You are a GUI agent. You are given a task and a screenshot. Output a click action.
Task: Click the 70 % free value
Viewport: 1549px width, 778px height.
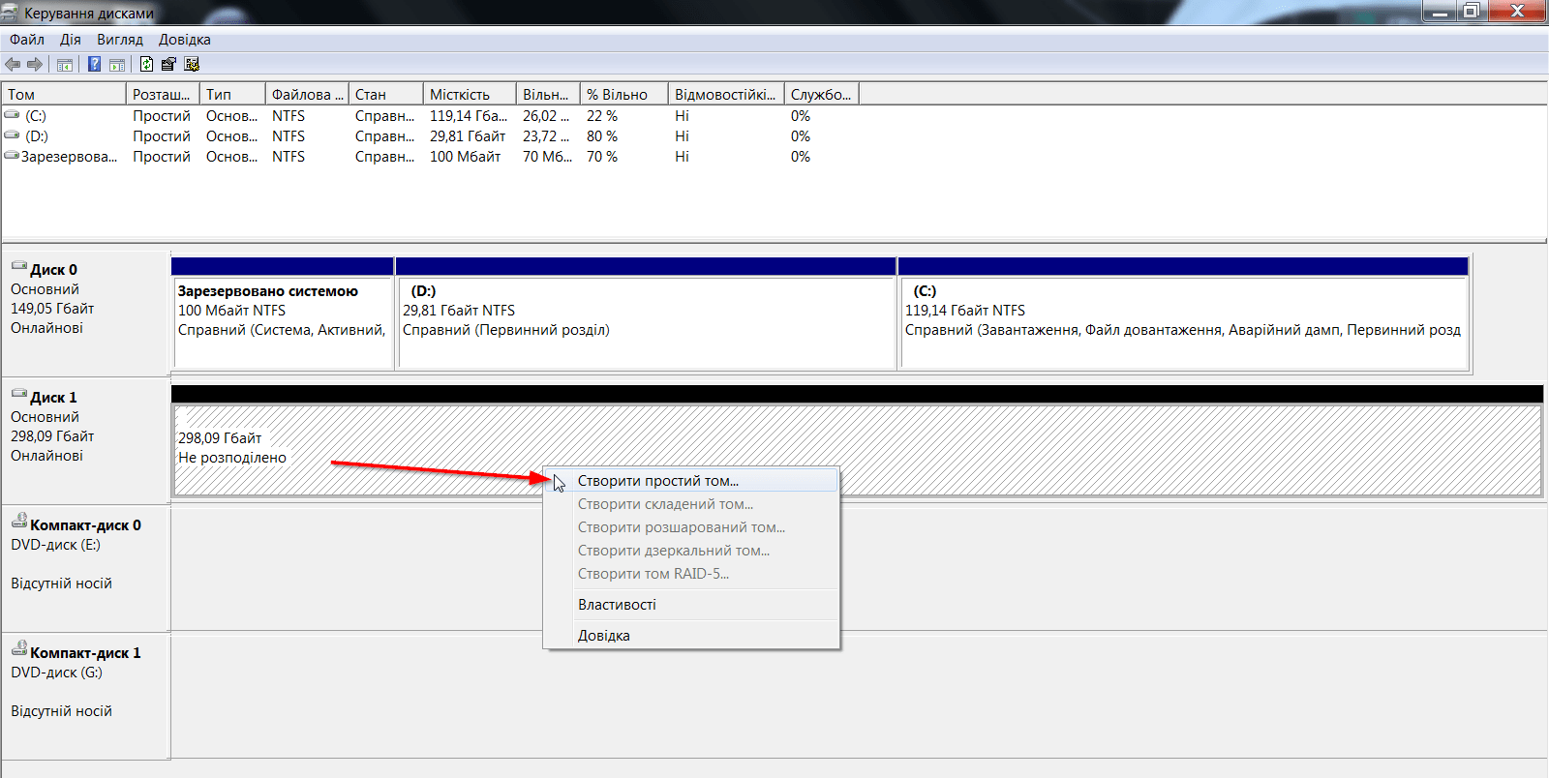point(602,157)
